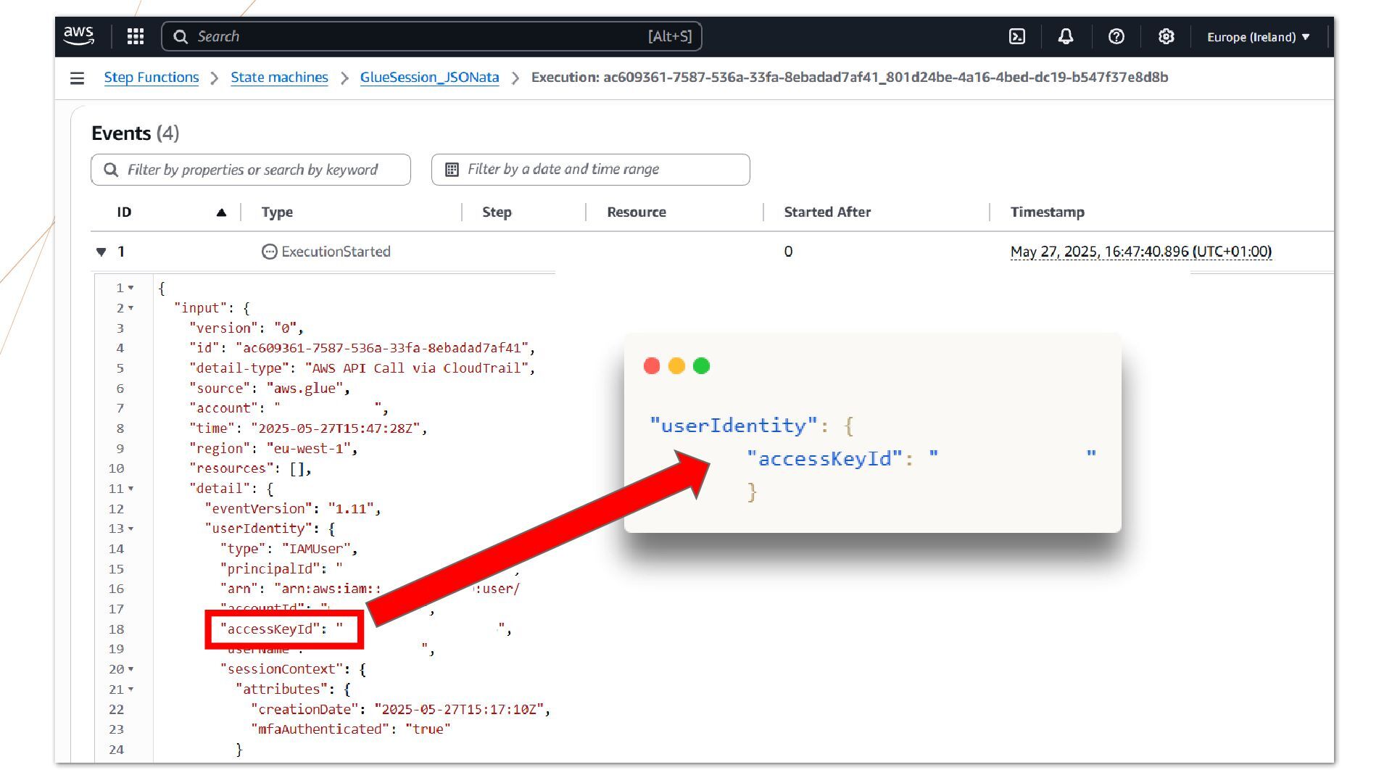Screen dimensions: 1392x783
Task: Select the ExecutionStarted type text
Action: pos(336,252)
